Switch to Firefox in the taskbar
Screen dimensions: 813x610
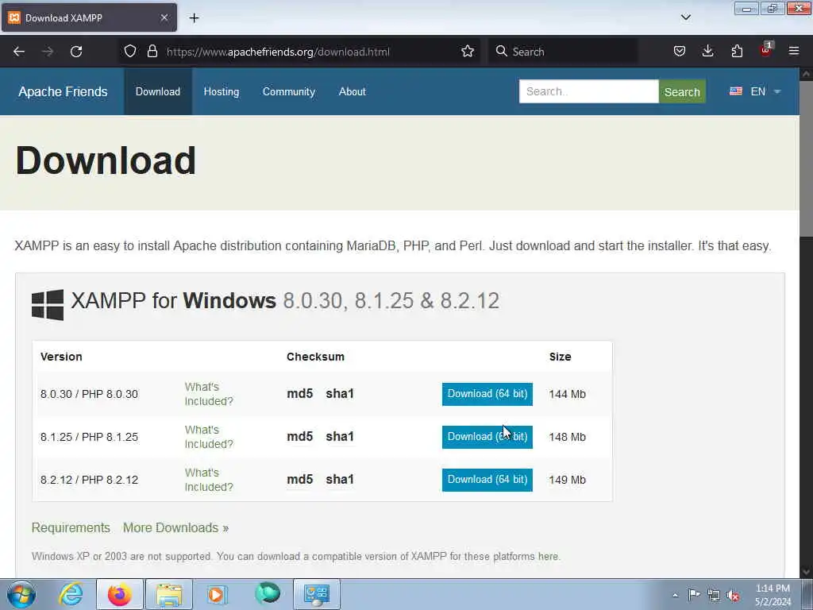pyautogui.click(x=120, y=594)
